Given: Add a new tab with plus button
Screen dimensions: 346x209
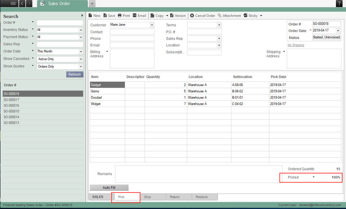Looking at the screenshot, I should (x=92, y=4).
